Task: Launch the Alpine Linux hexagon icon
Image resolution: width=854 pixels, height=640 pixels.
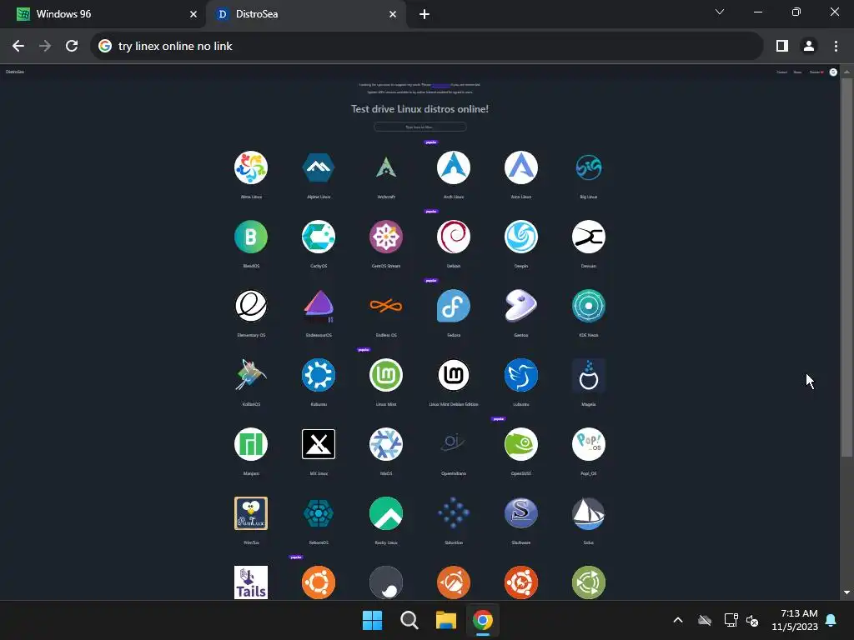Action: click(319, 167)
